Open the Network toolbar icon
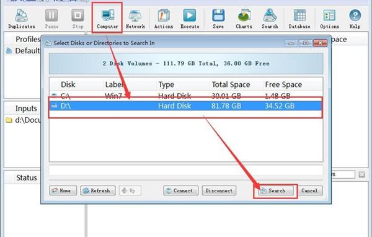The width and height of the screenshot is (372, 237). point(135,19)
